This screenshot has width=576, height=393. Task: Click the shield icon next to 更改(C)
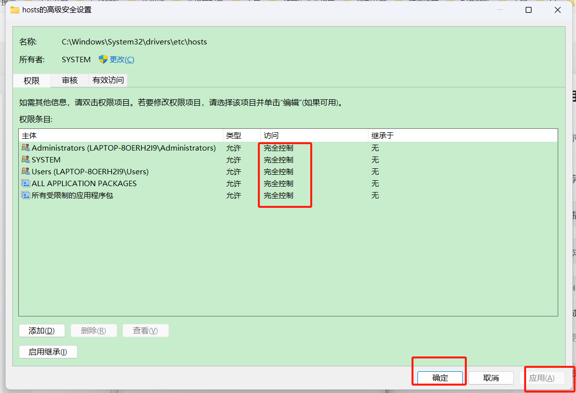pyautogui.click(x=103, y=59)
